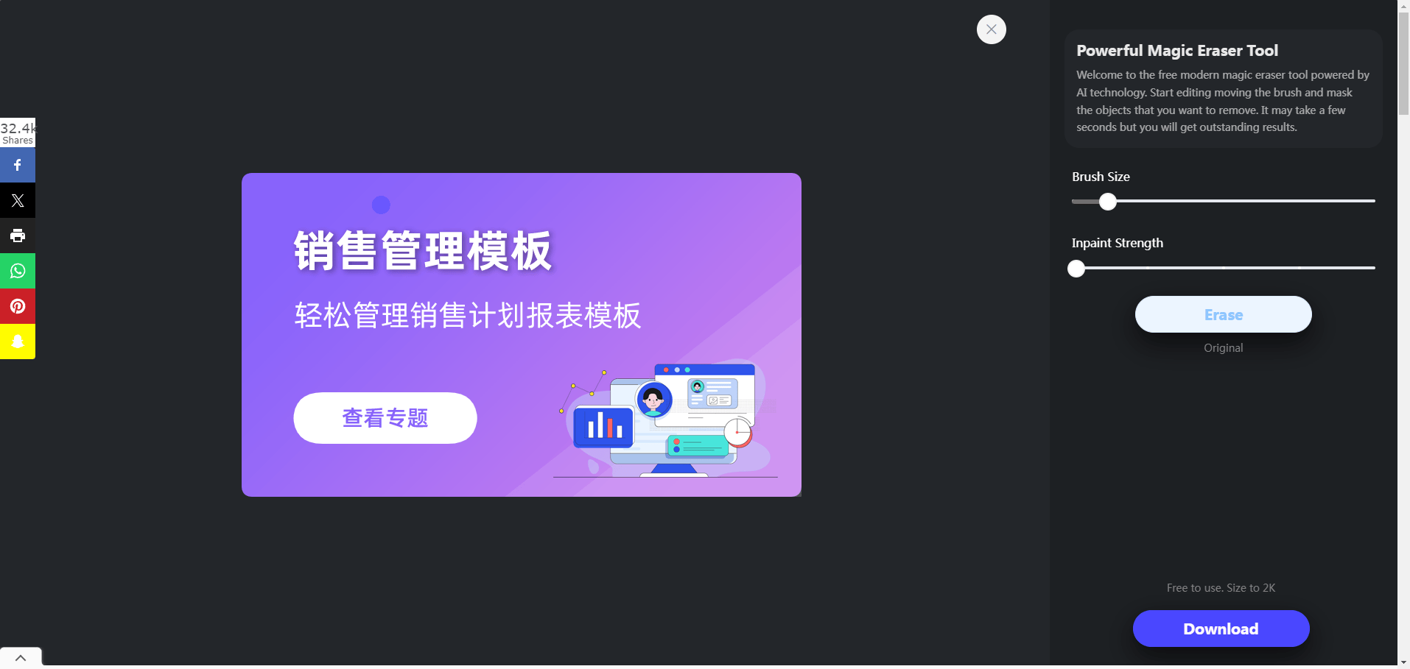Click middle of Inpaint Strength track
1410x669 pixels.
click(1224, 268)
